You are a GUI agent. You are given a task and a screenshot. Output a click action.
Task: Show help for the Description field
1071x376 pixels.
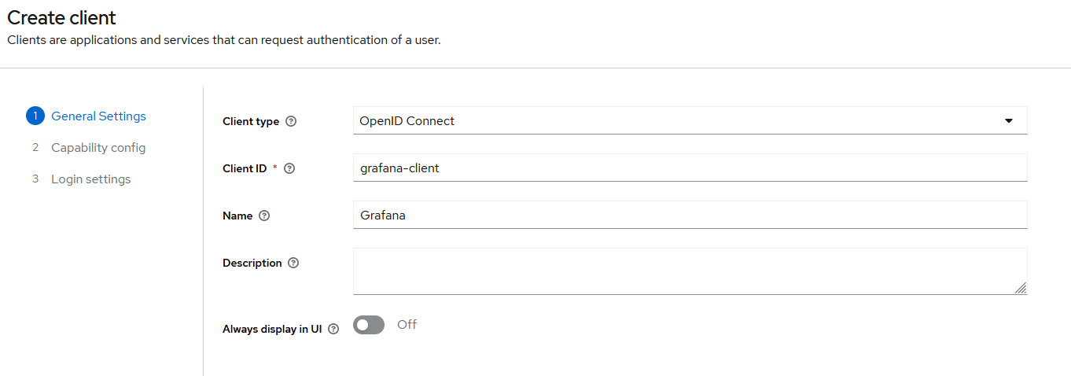(293, 263)
